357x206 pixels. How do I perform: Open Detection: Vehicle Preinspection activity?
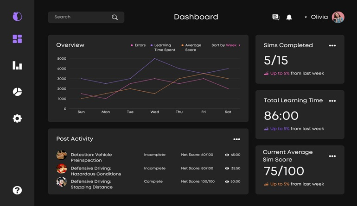(91, 157)
